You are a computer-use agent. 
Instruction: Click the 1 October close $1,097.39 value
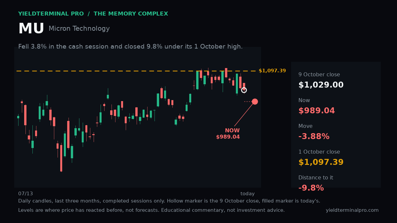point(321,163)
